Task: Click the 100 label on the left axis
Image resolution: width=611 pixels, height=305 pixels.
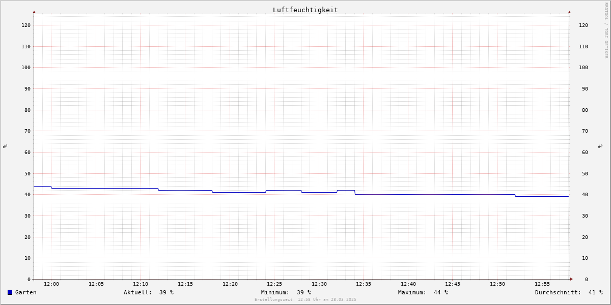Action: click(x=26, y=67)
